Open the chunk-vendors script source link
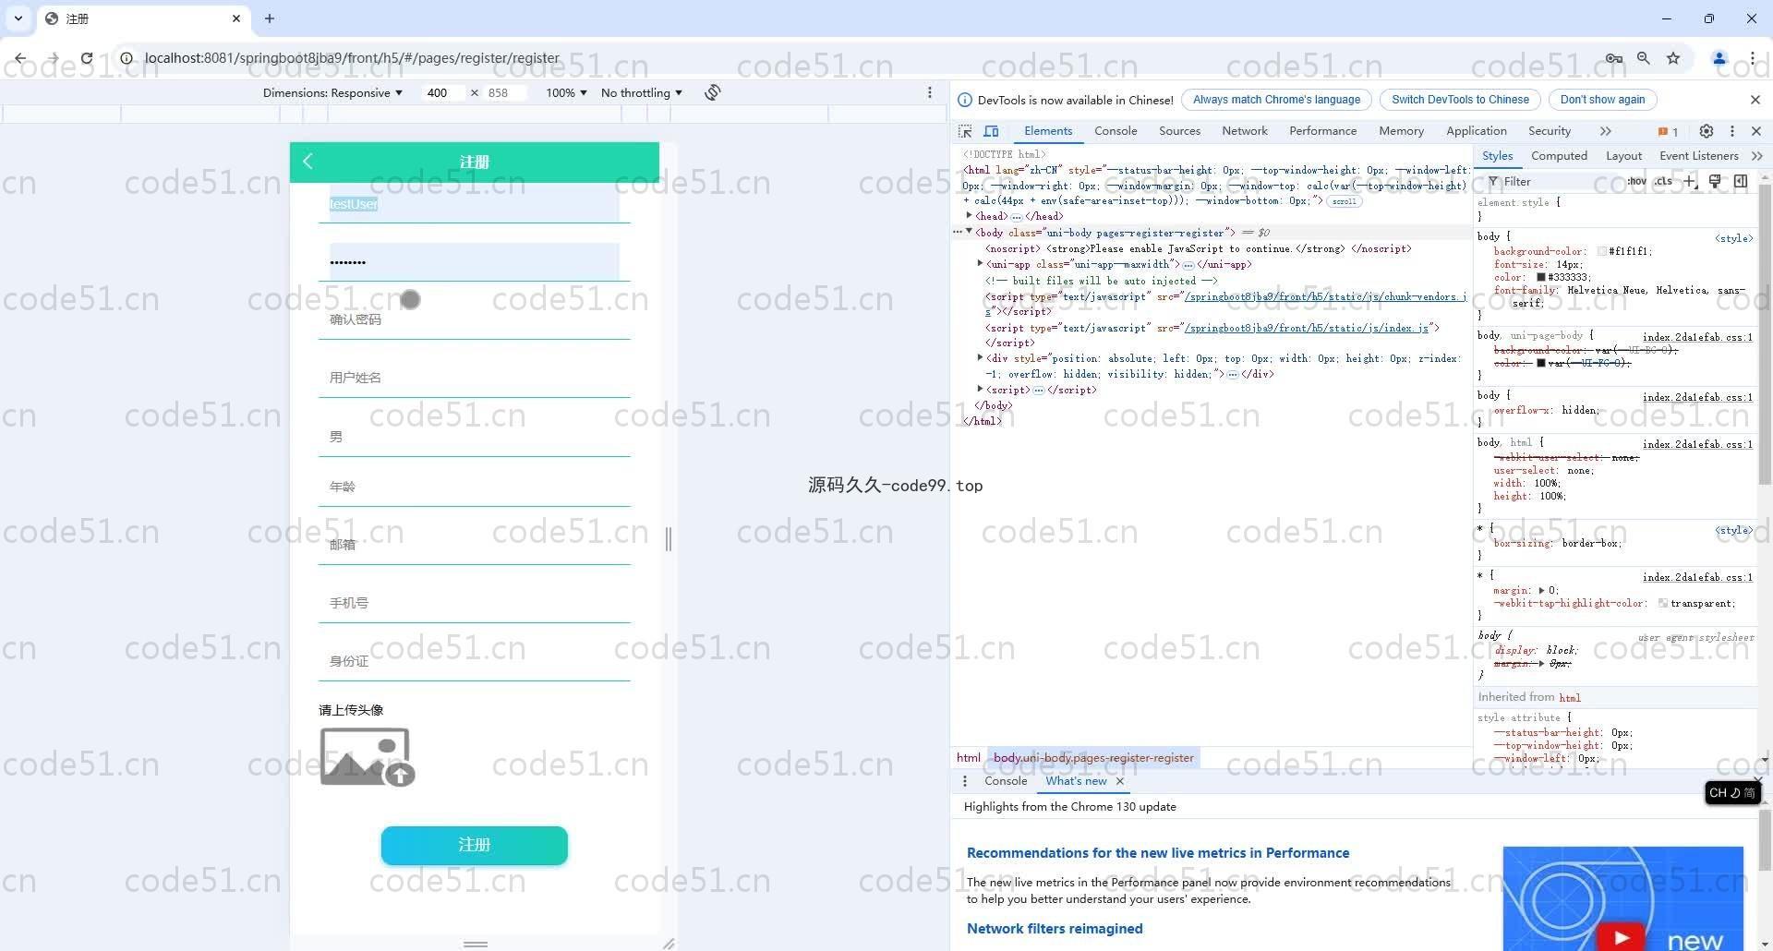Viewport: 1773px width, 951px height. pyautogui.click(x=1325, y=296)
